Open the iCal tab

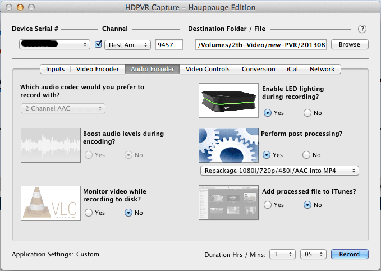coord(292,69)
